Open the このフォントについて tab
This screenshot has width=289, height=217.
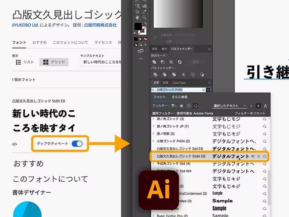click(70, 42)
